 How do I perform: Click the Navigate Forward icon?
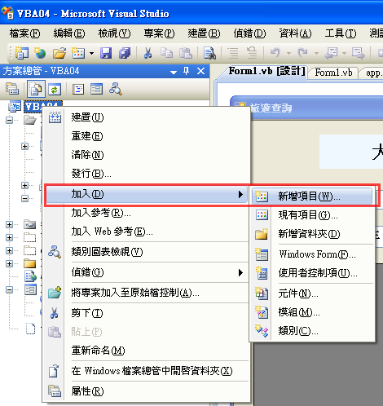coord(359,53)
